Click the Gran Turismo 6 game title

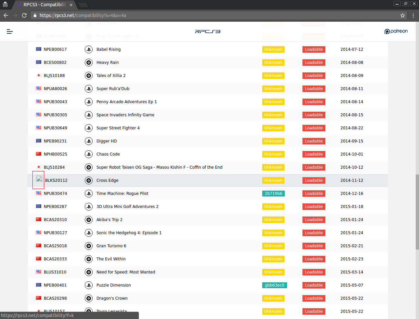click(111, 246)
